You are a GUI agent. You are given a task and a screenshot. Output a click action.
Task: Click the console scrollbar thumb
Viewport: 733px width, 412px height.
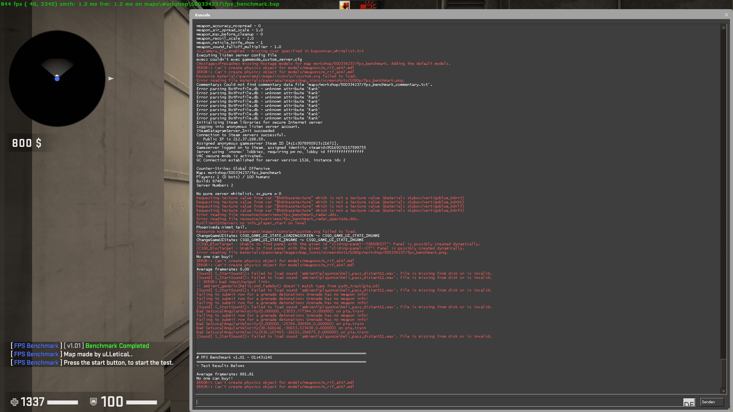tap(723, 373)
